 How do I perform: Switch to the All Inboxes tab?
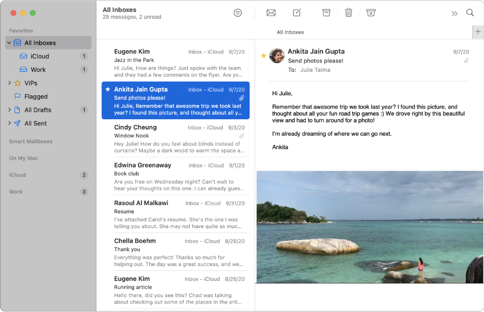tap(290, 32)
